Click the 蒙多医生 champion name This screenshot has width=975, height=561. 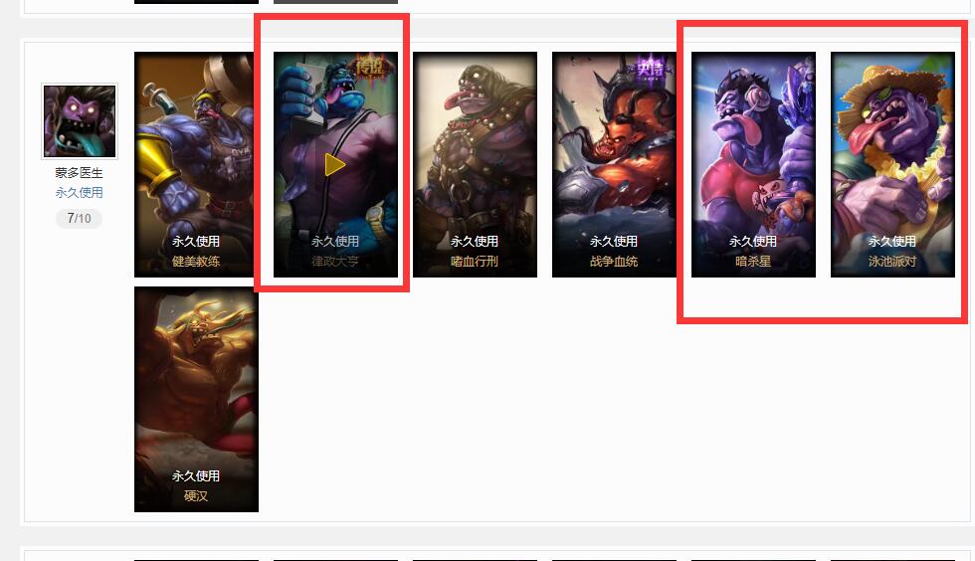click(x=79, y=173)
